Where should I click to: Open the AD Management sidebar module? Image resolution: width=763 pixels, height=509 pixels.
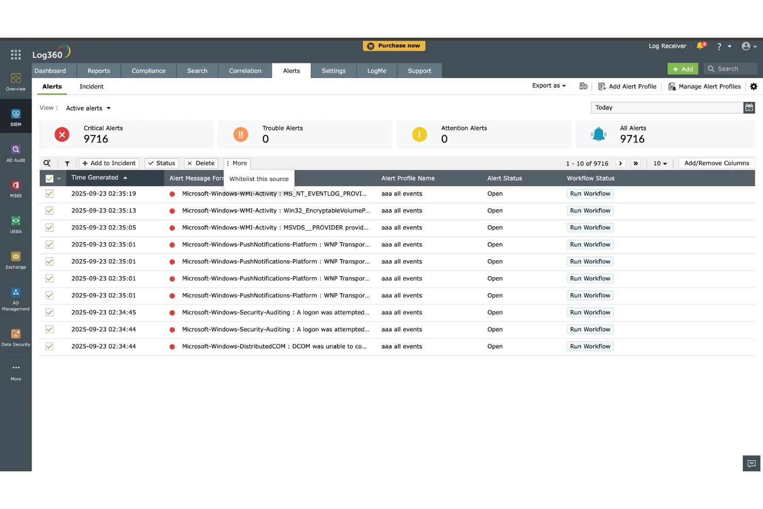pos(16,299)
